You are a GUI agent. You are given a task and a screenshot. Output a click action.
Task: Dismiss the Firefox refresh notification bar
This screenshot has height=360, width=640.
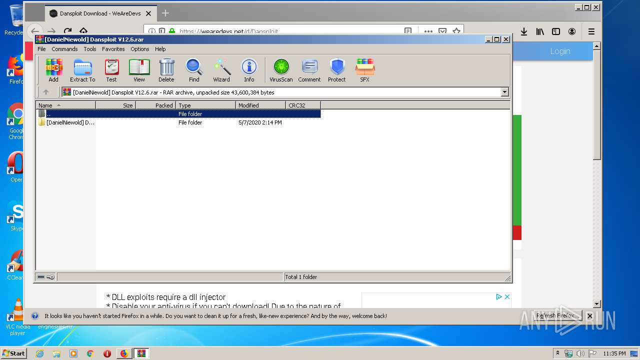click(x=590, y=316)
